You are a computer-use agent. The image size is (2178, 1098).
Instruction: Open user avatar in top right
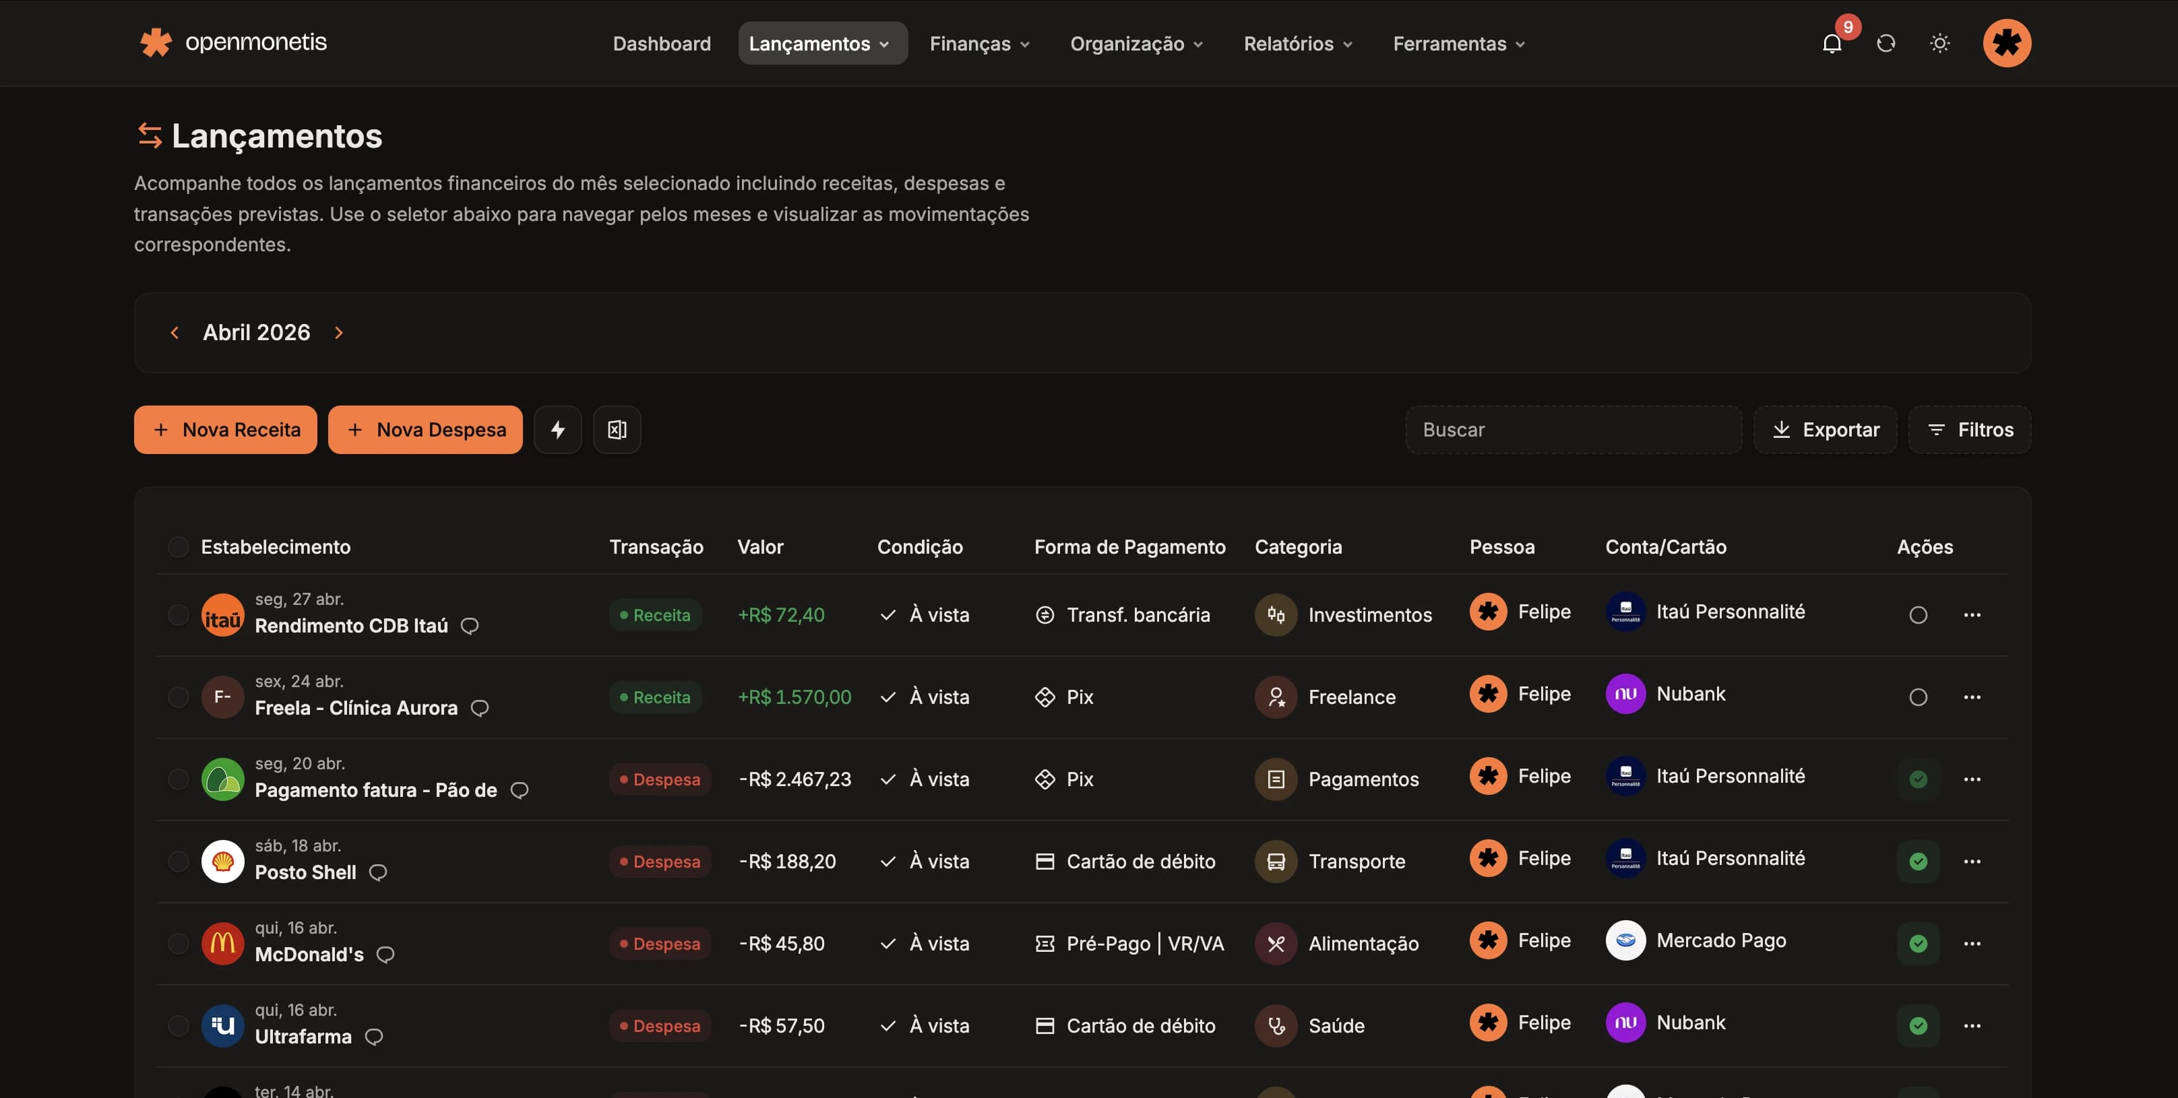(2006, 43)
